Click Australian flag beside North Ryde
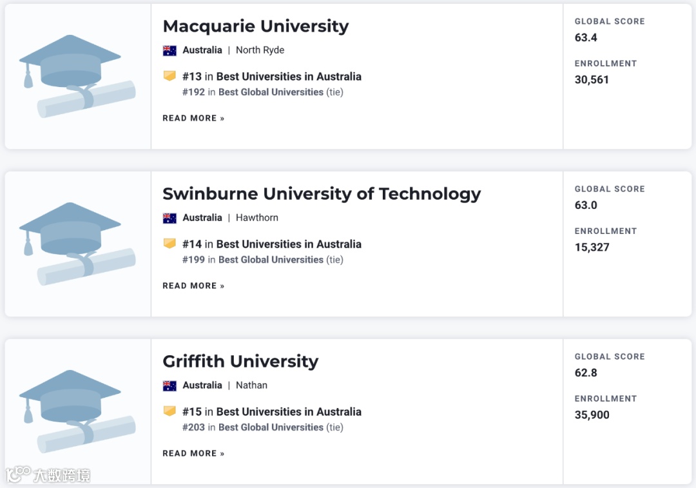Screen dimensions: 696x488 [169, 50]
